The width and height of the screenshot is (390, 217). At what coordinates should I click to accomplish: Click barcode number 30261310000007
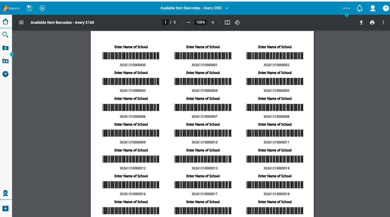coord(204,117)
